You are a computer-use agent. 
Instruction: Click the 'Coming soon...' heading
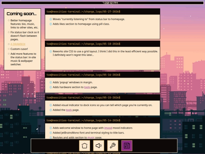click(22, 14)
